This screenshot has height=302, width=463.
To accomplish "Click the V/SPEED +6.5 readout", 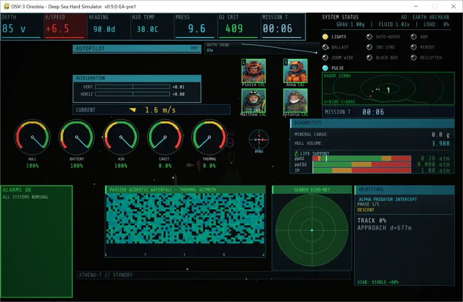I will [x=65, y=26].
